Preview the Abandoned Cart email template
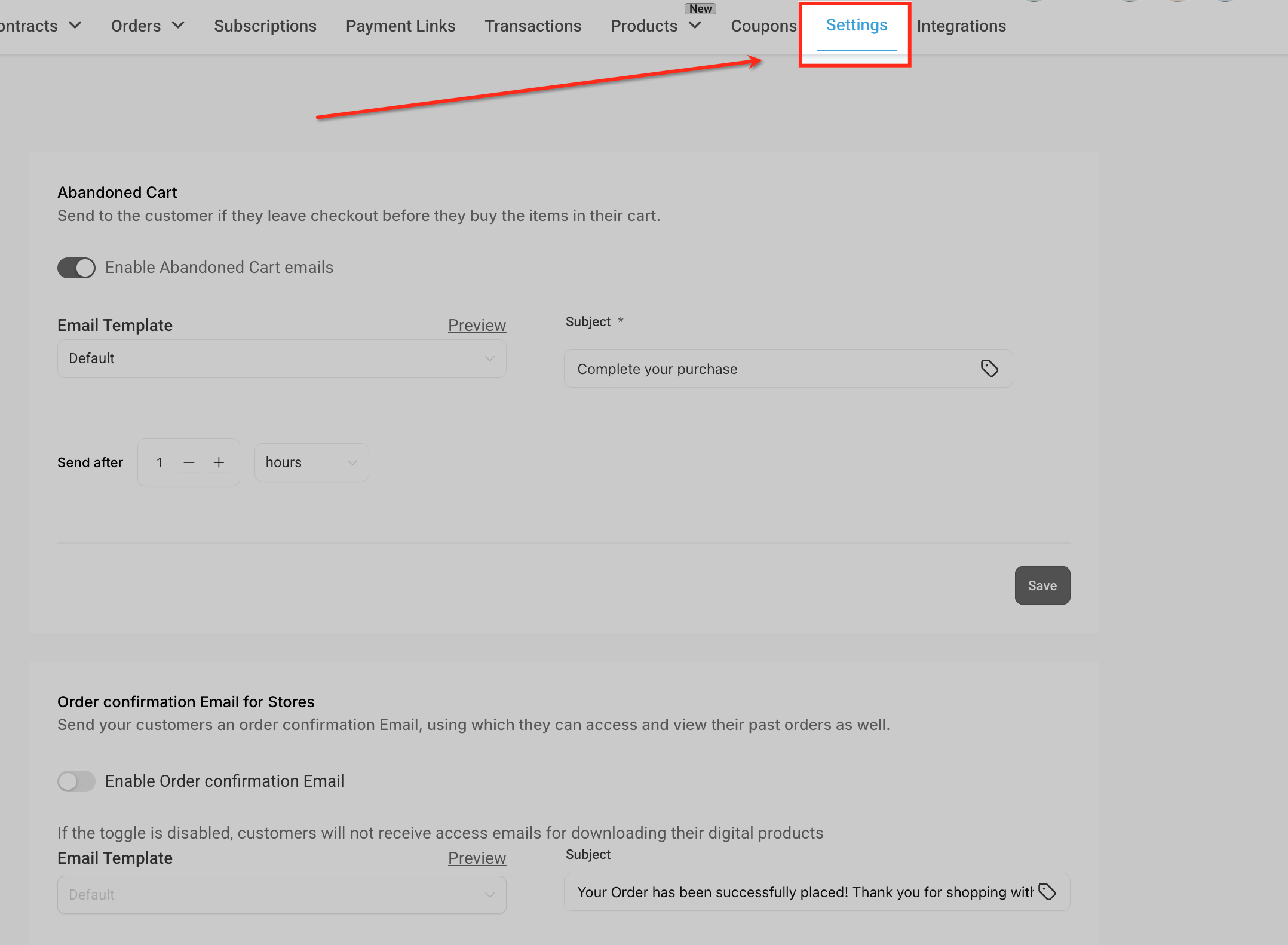Image resolution: width=1288 pixels, height=945 pixels. tap(477, 325)
